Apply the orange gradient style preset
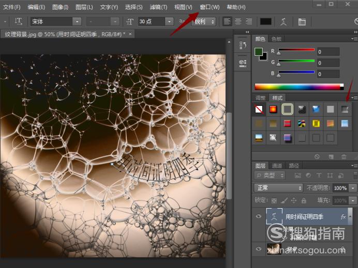This screenshot has width=358, height=268. [x=331, y=123]
